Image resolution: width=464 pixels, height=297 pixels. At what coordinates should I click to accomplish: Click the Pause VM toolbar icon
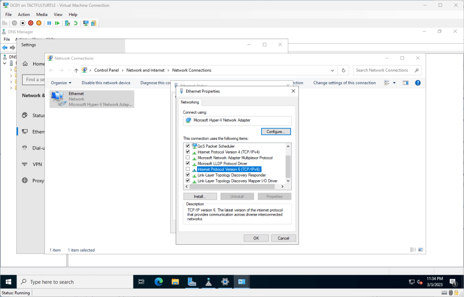(x=49, y=23)
